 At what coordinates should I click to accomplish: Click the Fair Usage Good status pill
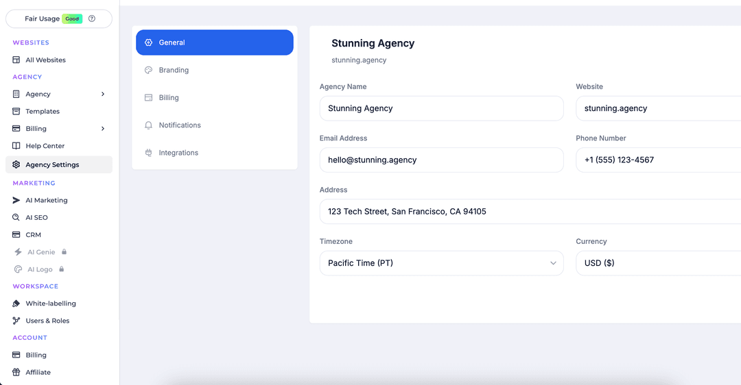click(x=72, y=19)
